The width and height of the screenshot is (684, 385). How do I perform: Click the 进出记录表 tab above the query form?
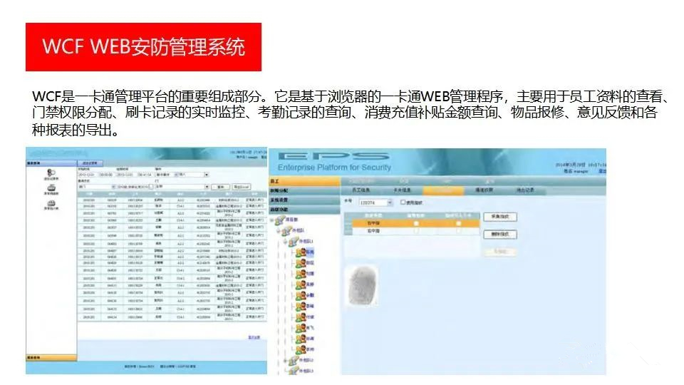pyautogui.click(x=90, y=163)
